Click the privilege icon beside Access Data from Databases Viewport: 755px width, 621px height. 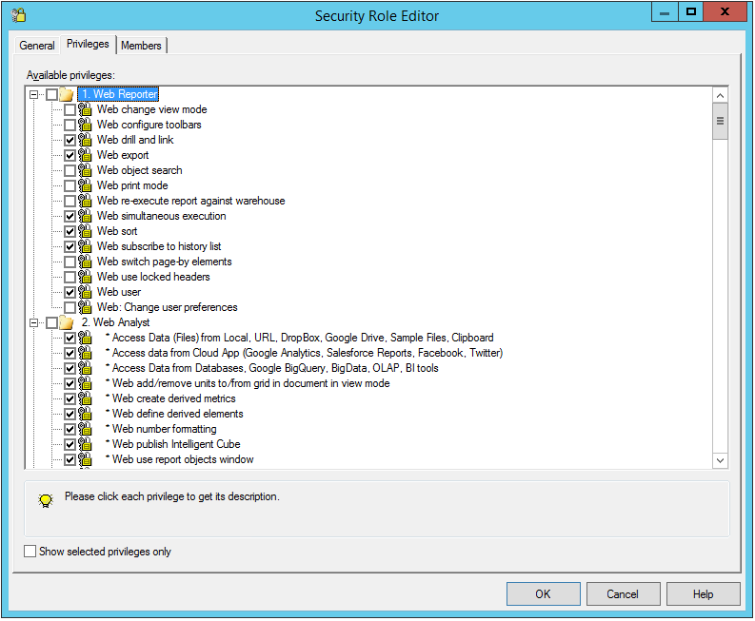85,368
